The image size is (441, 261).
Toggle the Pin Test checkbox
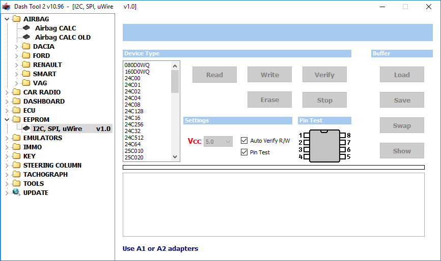(244, 152)
